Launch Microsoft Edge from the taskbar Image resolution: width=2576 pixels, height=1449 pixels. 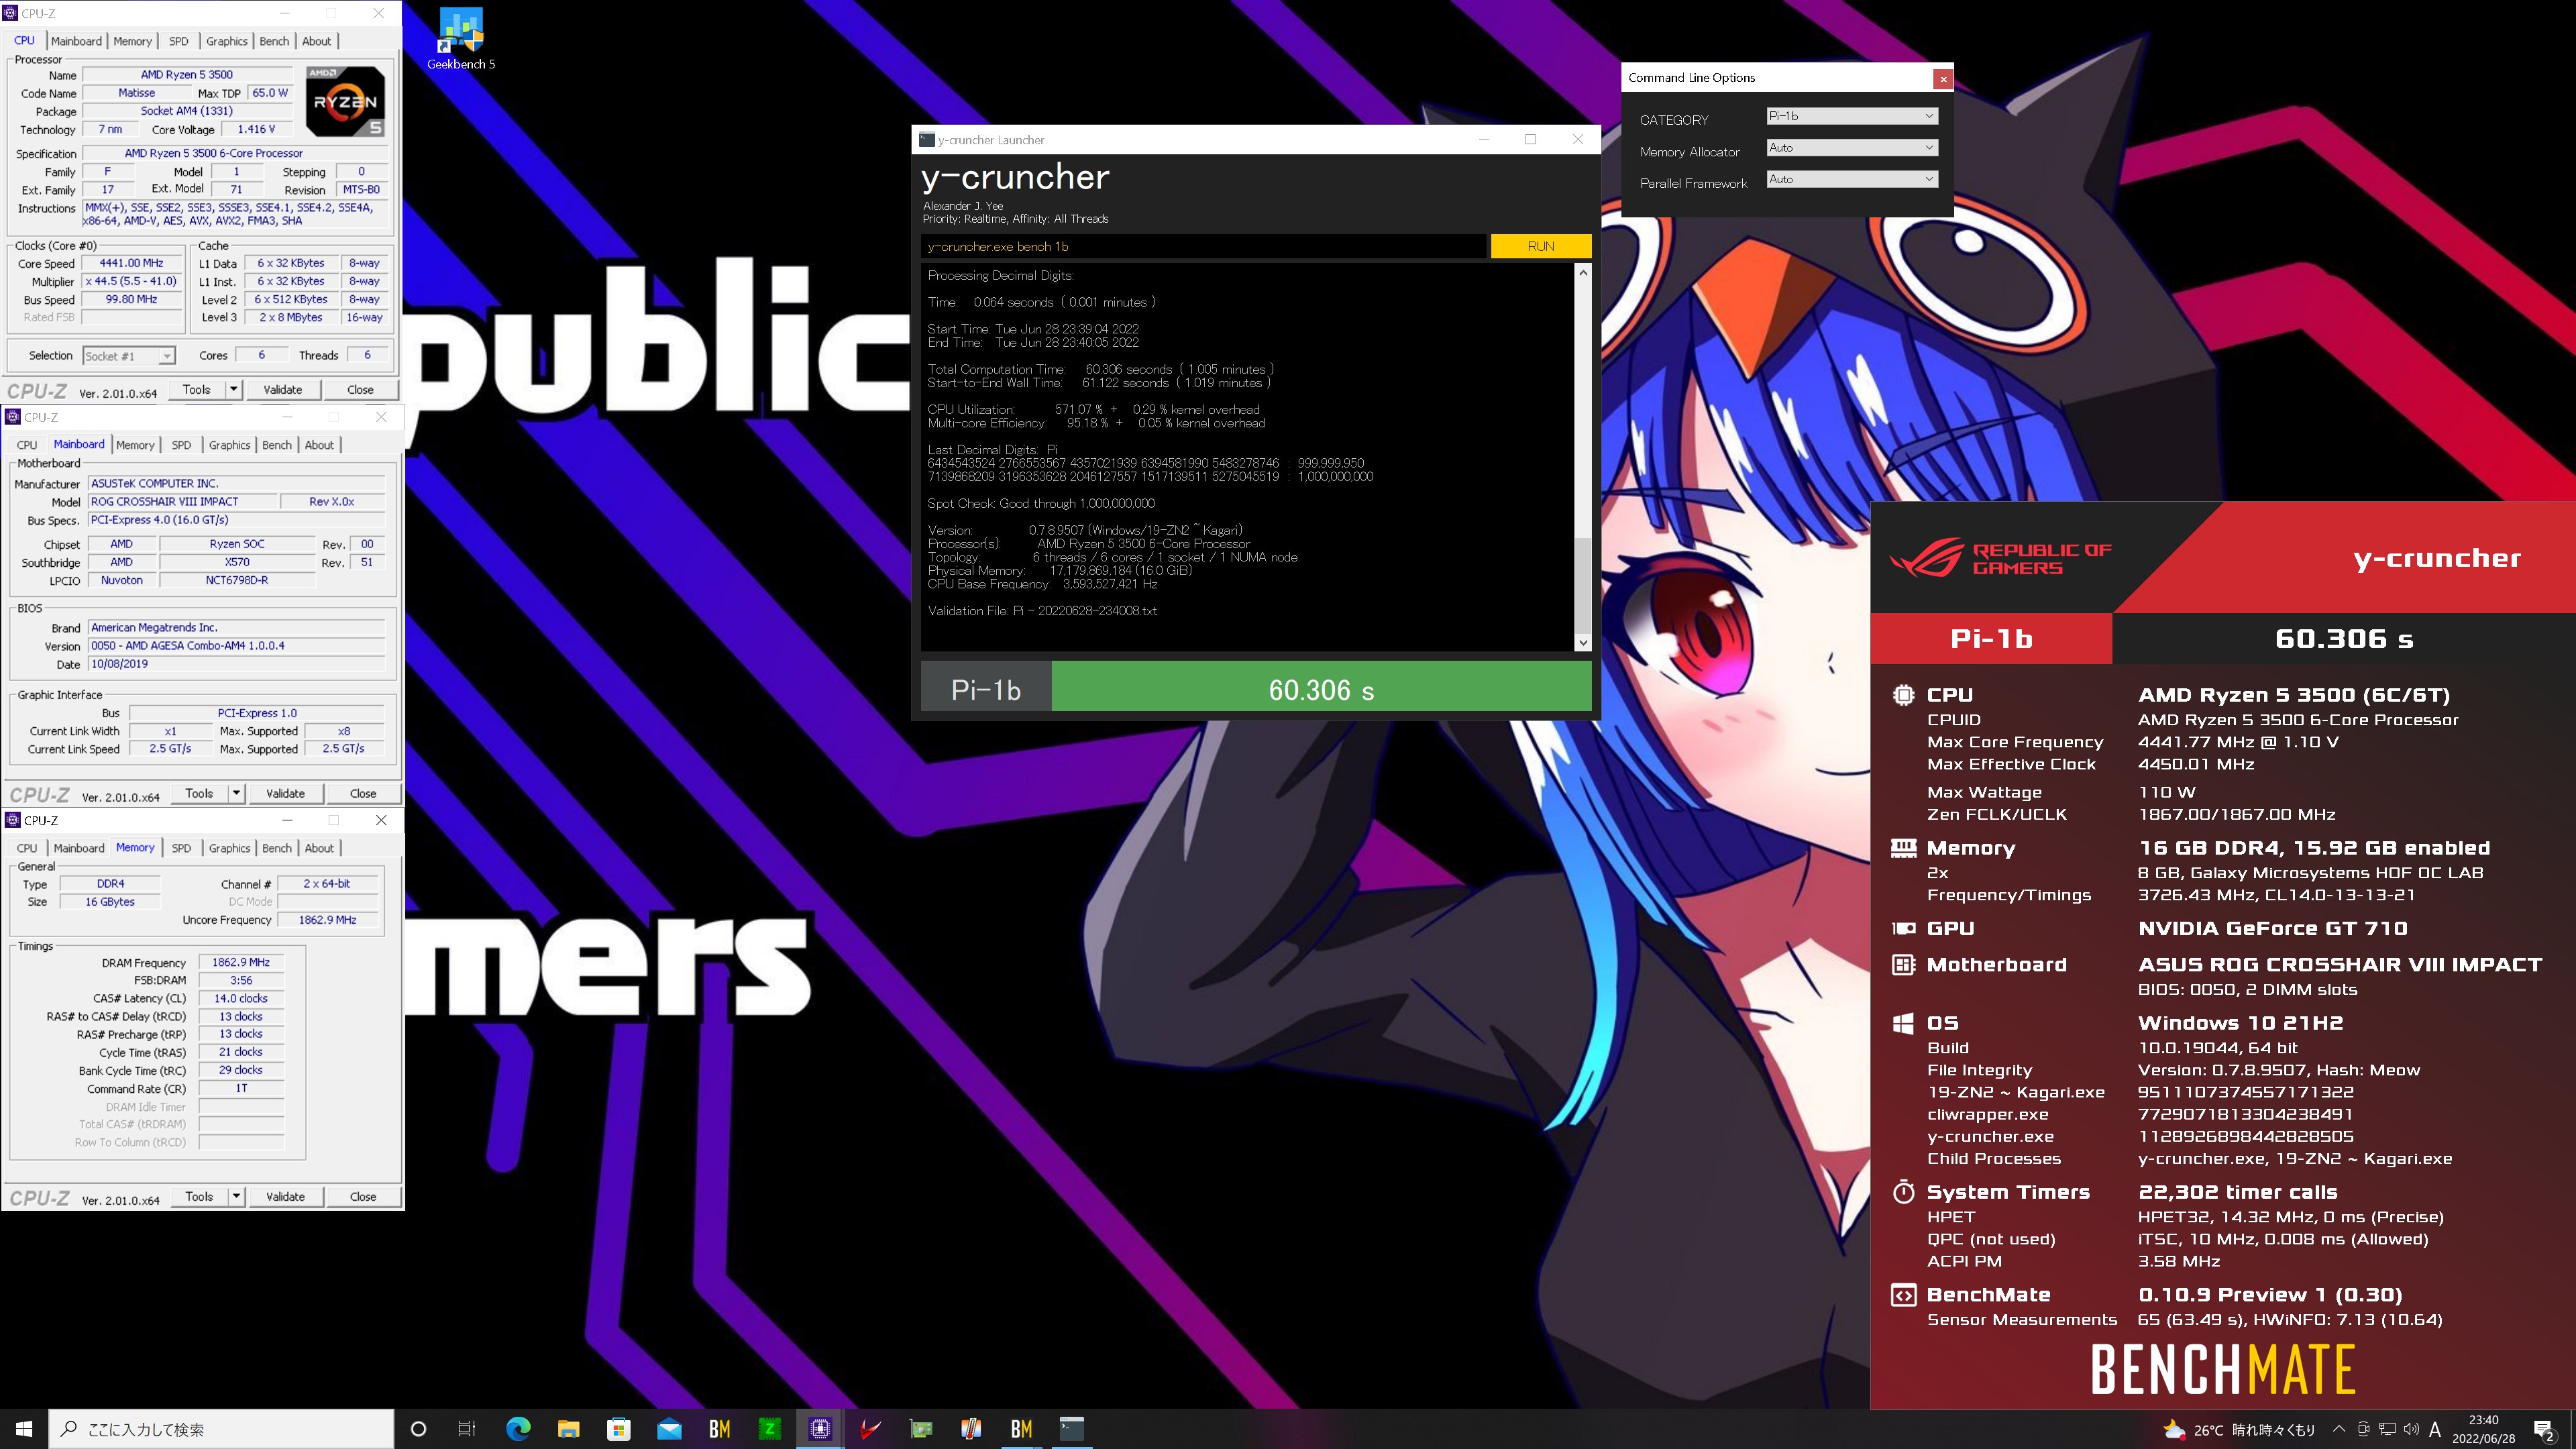[518, 1429]
